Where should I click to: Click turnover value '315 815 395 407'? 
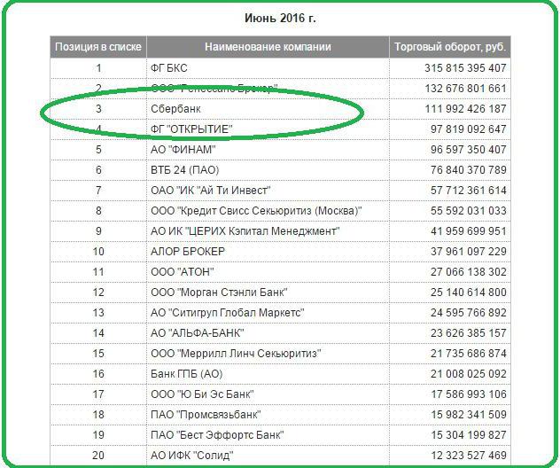(x=465, y=68)
